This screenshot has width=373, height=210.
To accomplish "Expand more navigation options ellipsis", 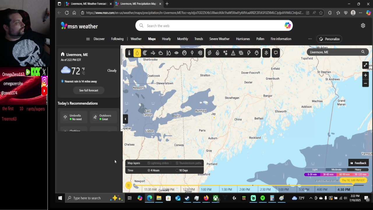I will tap(310, 39).
